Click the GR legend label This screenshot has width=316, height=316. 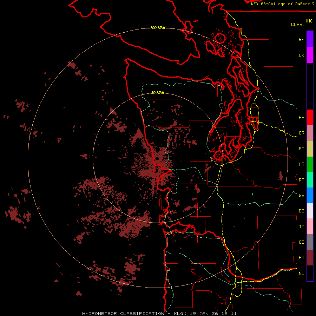point(301,133)
